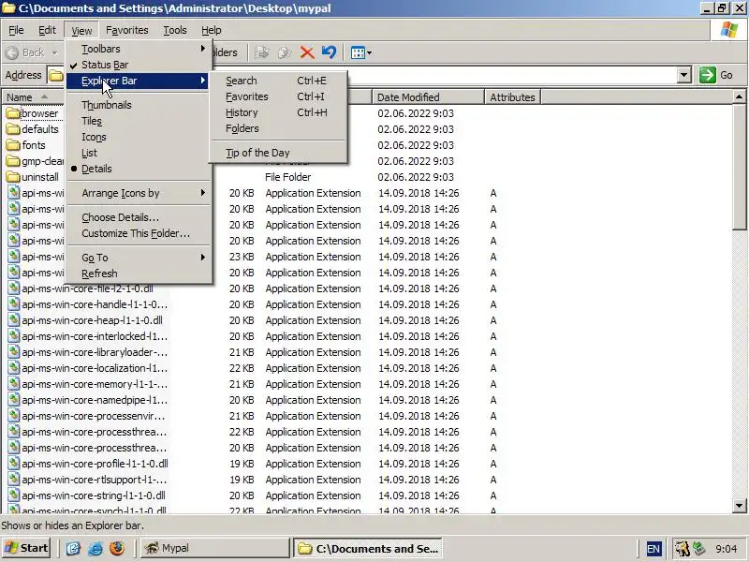Click the defaults folder icon
This screenshot has width=749, height=562.
coord(13,129)
